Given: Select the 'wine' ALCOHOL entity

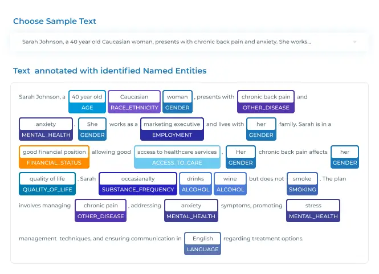Looking at the screenshot, I should pos(230,183).
